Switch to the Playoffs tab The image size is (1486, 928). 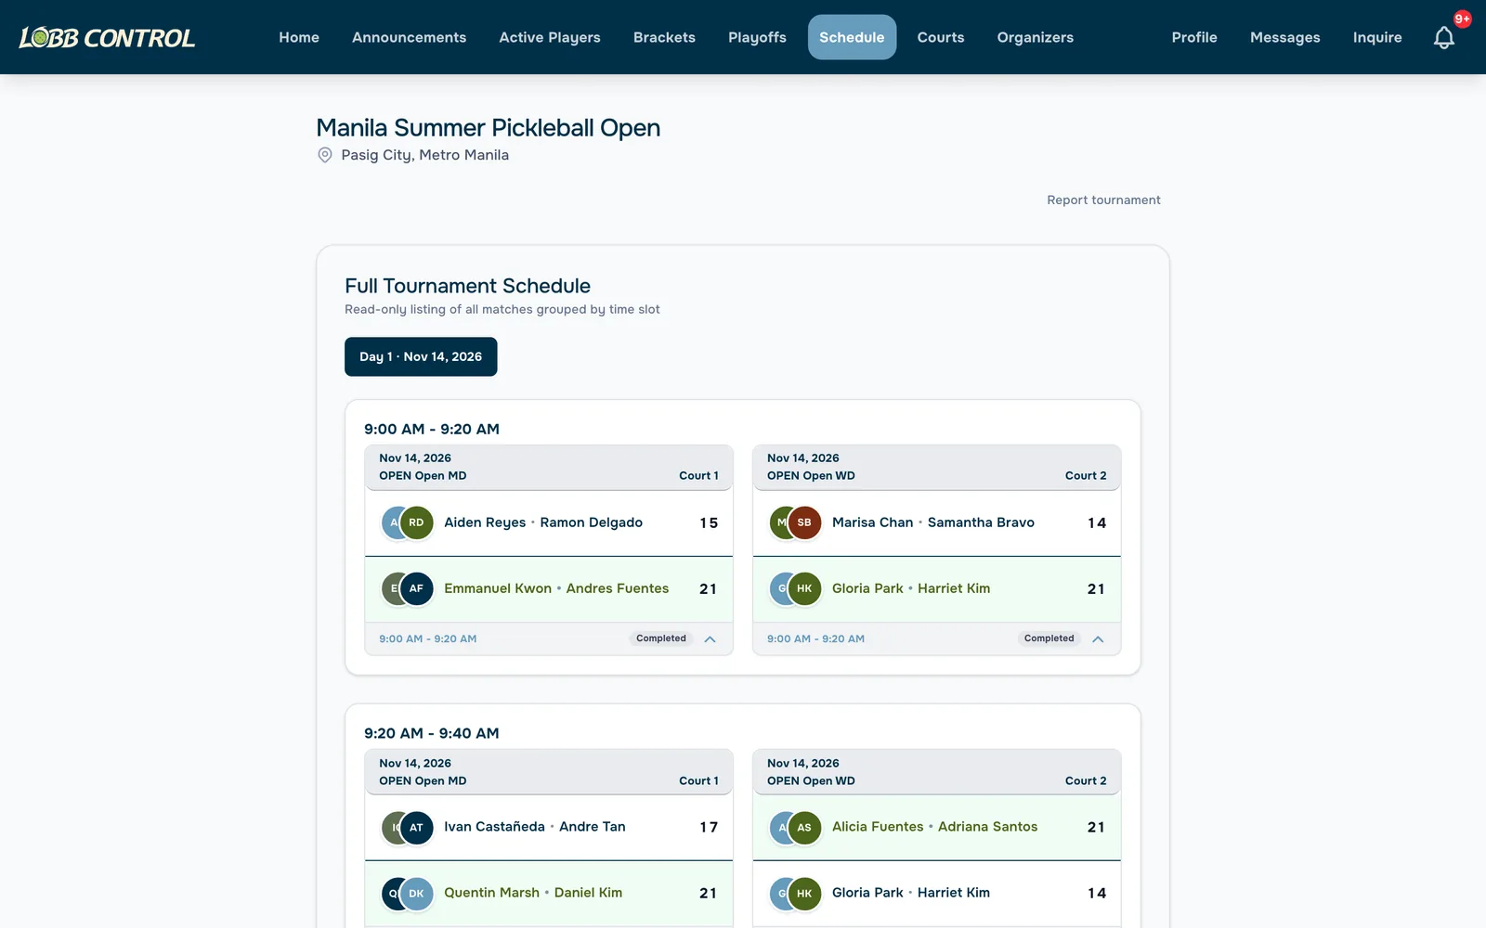pyautogui.click(x=757, y=37)
